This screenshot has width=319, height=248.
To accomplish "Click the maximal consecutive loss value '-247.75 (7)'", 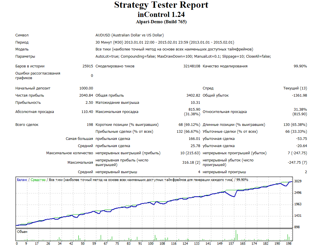I will (x=297, y=163).
